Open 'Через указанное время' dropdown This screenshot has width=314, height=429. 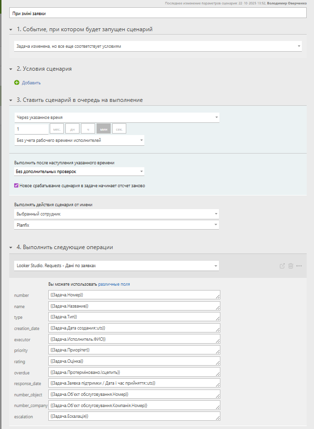pyautogui.click(x=117, y=117)
